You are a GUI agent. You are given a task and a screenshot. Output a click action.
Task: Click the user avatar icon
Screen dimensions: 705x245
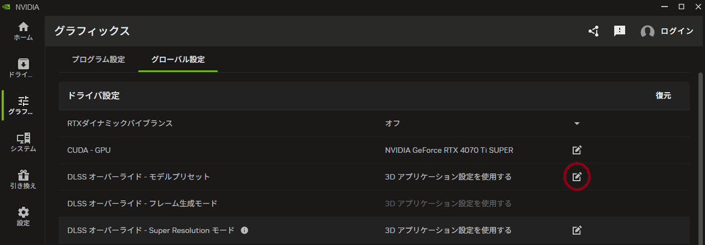point(647,32)
